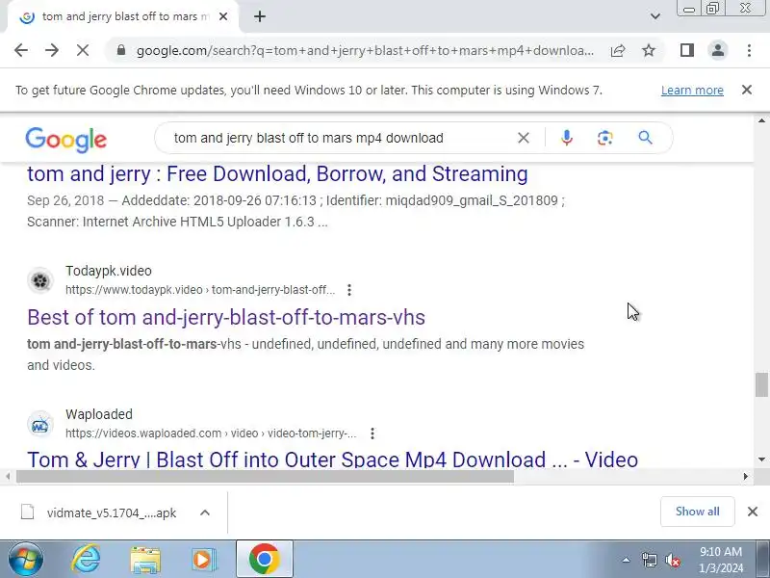Viewport: 770px width, 578px height.
Task: View site security lock information
Action: [121, 50]
